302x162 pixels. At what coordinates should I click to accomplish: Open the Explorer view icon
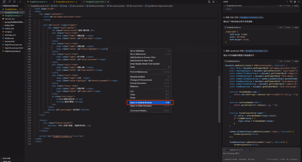point(4,2)
